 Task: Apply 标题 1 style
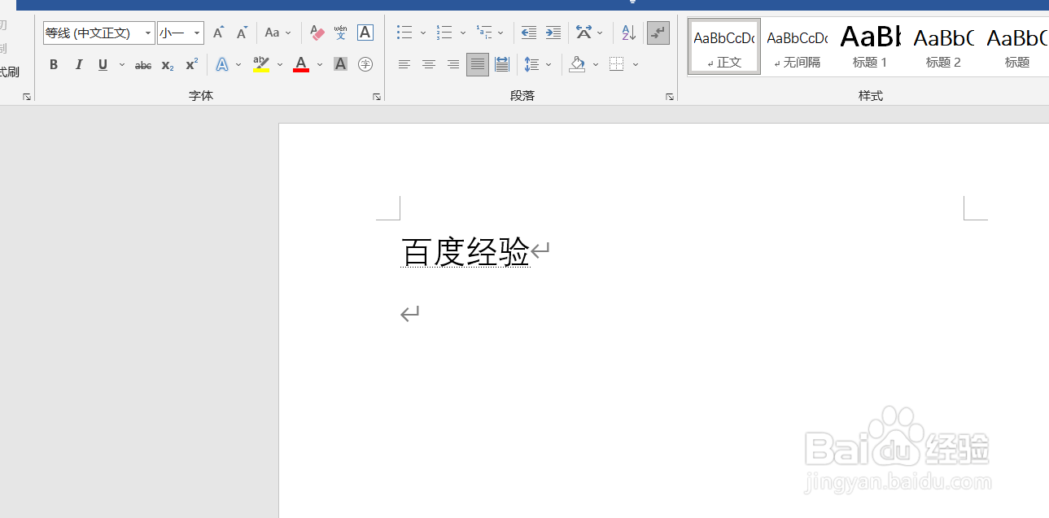point(870,47)
